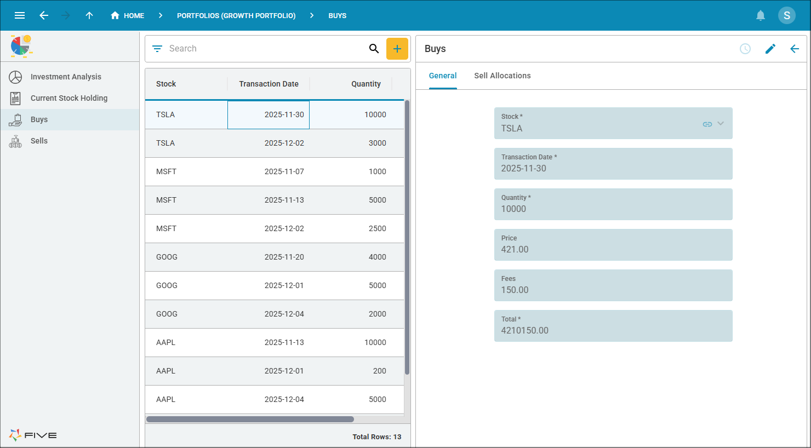Select the GOOG row dated 2025-12-01
This screenshot has width=811, height=448.
275,285
